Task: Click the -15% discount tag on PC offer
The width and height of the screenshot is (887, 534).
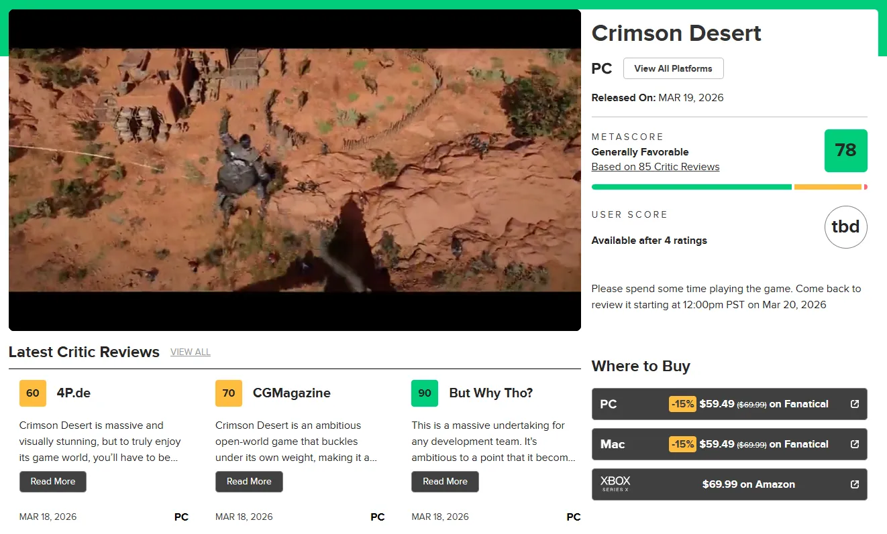Action: click(x=682, y=404)
